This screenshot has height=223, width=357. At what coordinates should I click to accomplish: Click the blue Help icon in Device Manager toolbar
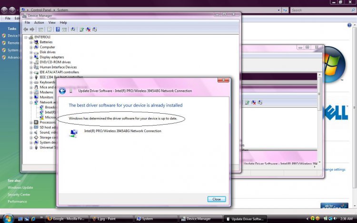[58, 29]
